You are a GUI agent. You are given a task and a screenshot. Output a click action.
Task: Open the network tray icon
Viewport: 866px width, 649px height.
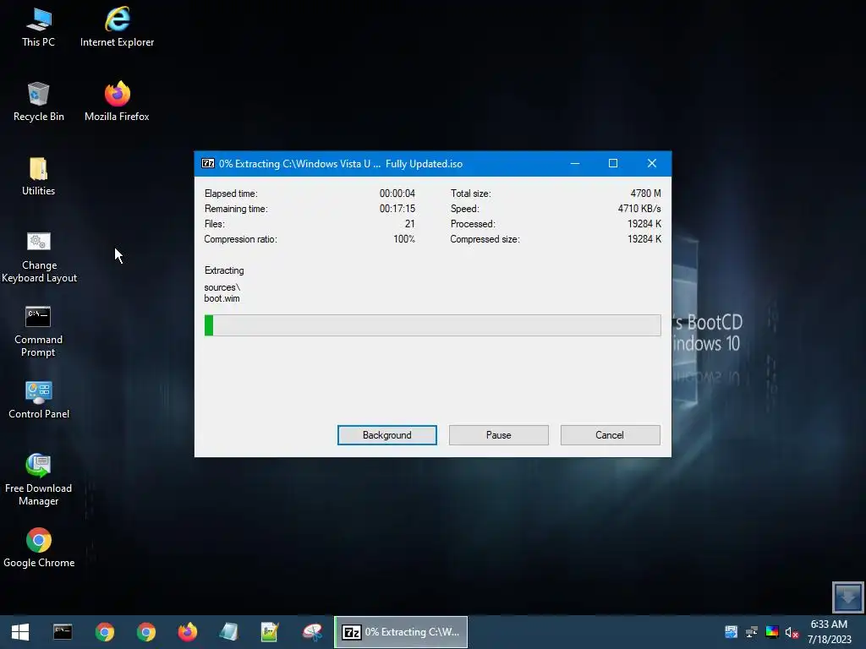(x=732, y=632)
